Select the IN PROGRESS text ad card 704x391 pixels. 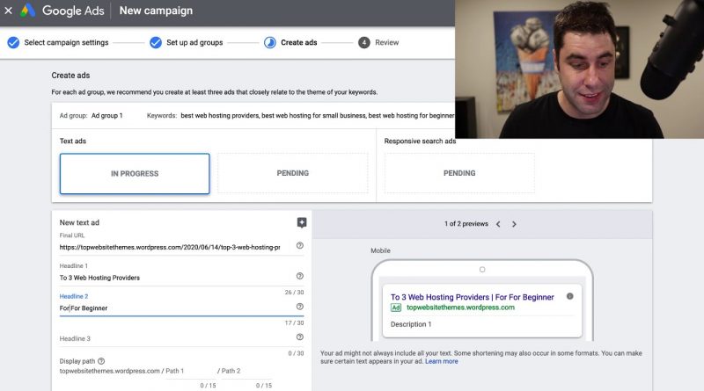tap(135, 173)
